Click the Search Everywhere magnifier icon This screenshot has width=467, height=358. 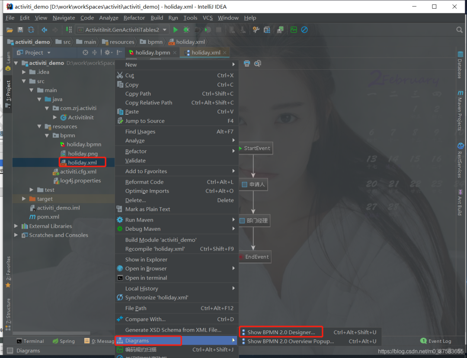tap(459, 30)
